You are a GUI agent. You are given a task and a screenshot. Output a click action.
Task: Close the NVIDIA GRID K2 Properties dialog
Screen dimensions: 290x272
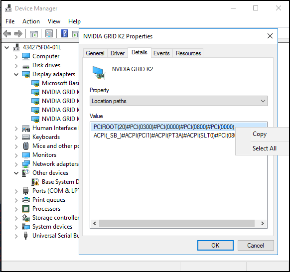[270, 36]
